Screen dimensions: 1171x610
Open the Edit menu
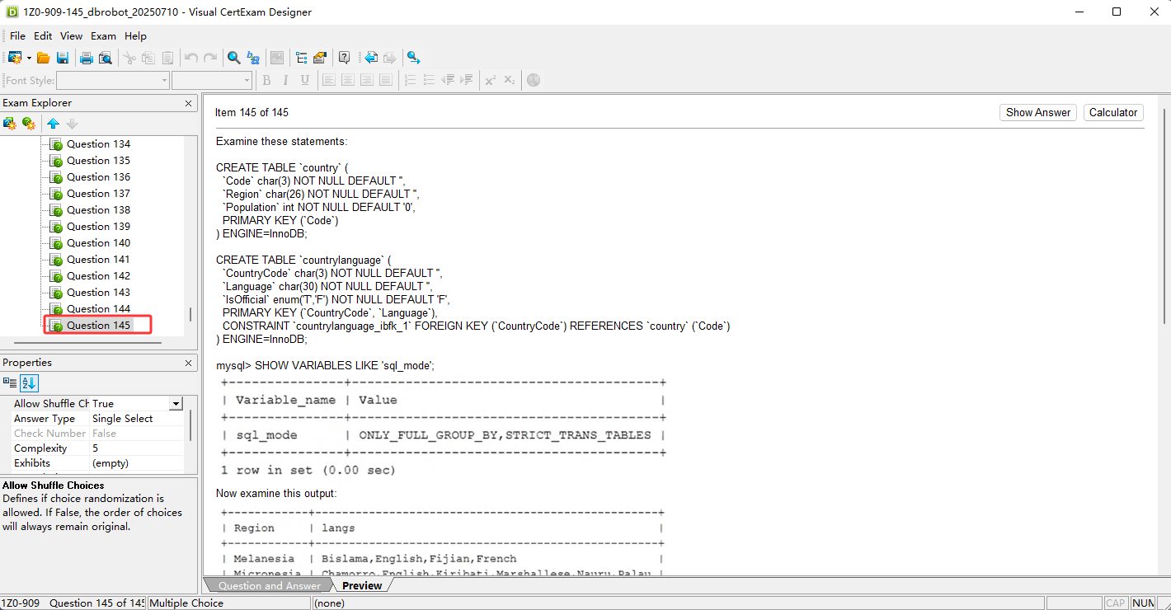click(43, 36)
